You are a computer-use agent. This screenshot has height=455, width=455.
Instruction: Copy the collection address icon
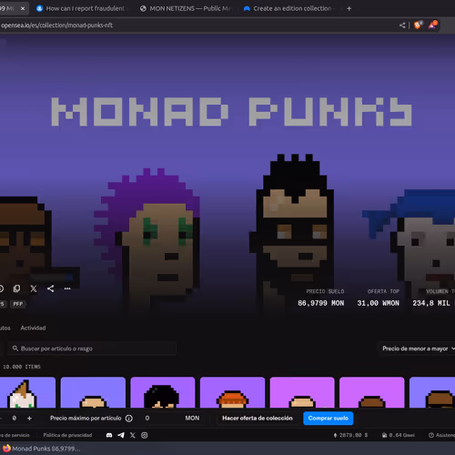point(16,288)
